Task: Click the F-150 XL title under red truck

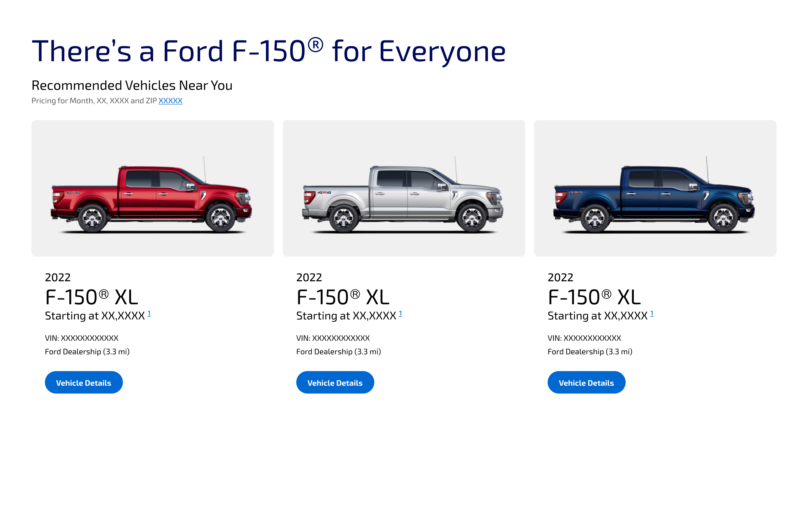Action: click(x=91, y=297)
